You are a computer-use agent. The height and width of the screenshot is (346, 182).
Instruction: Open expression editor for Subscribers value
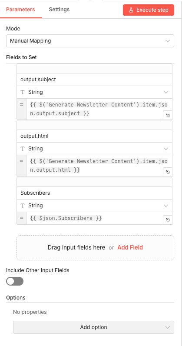point(168,220)
